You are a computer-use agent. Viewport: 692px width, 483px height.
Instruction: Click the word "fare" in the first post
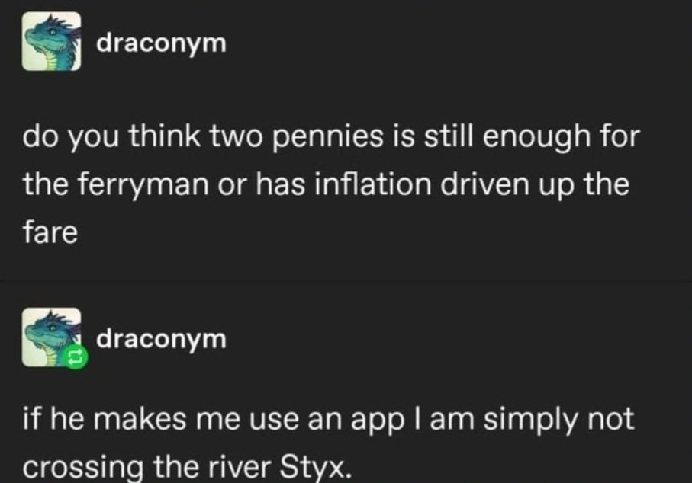coord(50,232)
